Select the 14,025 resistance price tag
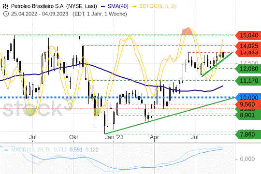The width and height of the screenshot is (261, 174). click(x=248, y=45)
